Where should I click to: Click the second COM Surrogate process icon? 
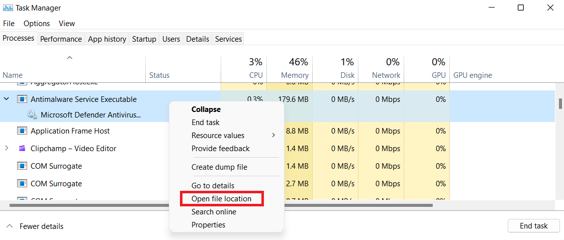pyautogui.click(x=22, y=184)
